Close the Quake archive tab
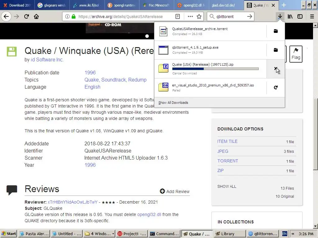Screen dimensions: 318x238 click(x=273, y=5)
